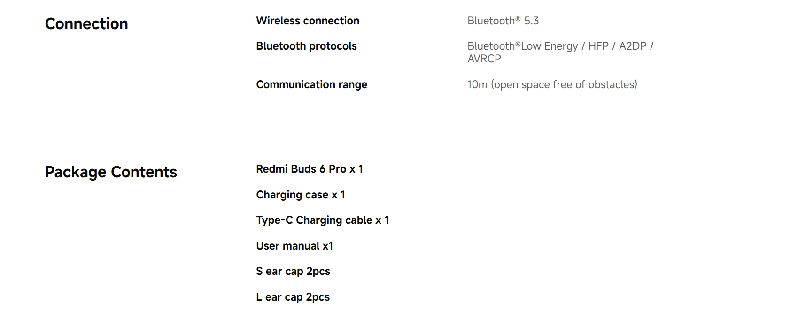798x326 pixels.
Task: Select the Redmi Buds 6 Pro x 1 item
Action: pyautogui.click(x=310, y=169)
